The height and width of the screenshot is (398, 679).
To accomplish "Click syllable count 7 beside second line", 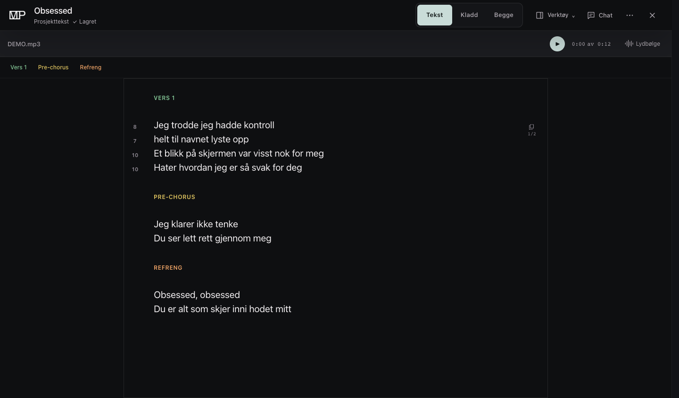I will [x=135, y=141].
